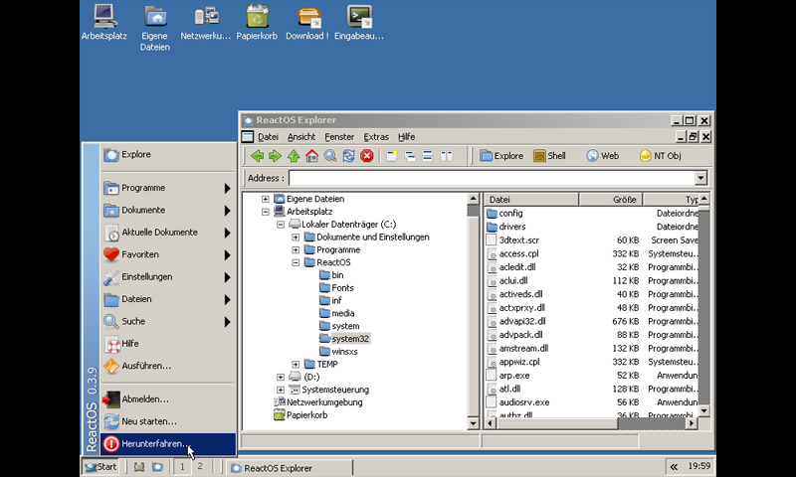Viewport: 796px width, 477px height.
Task: Click the NT Obj button in toolbar
Action: coord(661,156)
